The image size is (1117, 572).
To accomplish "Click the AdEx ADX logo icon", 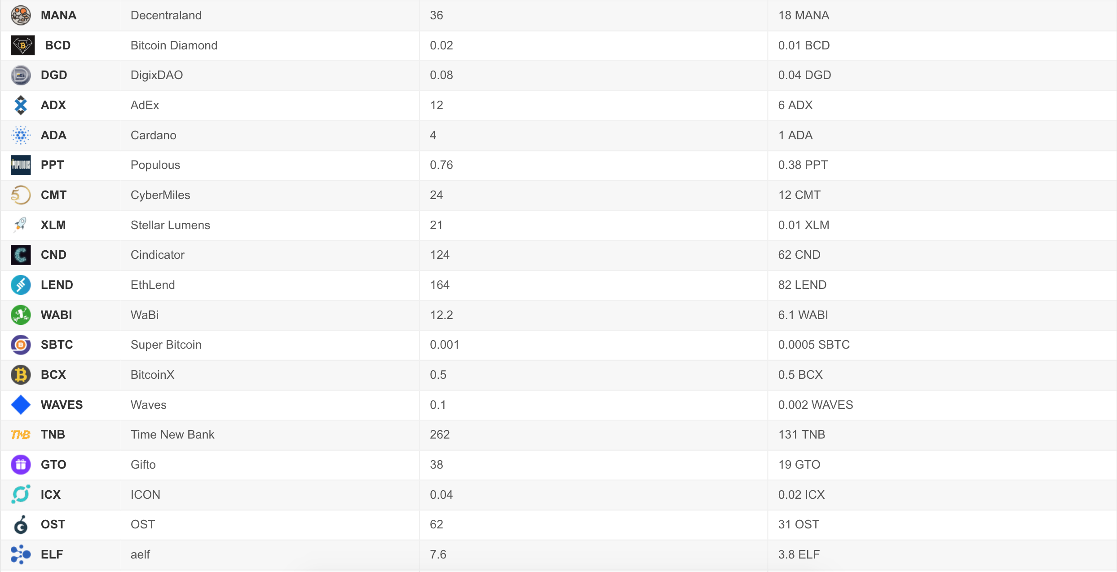I will point(21,105).
